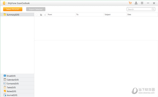
Task: Sort by the Date column header
Action: pos(142,15)
